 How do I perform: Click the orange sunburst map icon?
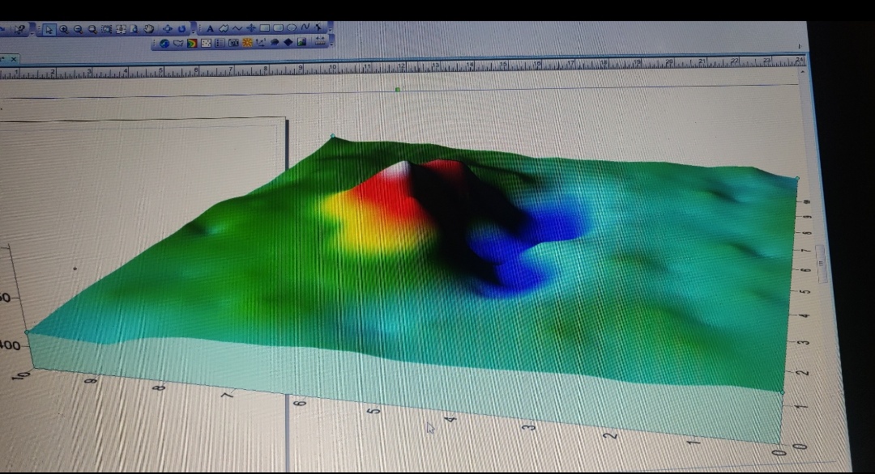pyautogui.click(x=247, y=42)
